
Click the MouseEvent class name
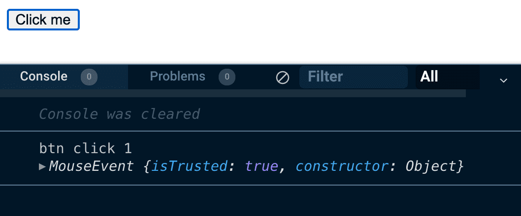click(91, 166)
